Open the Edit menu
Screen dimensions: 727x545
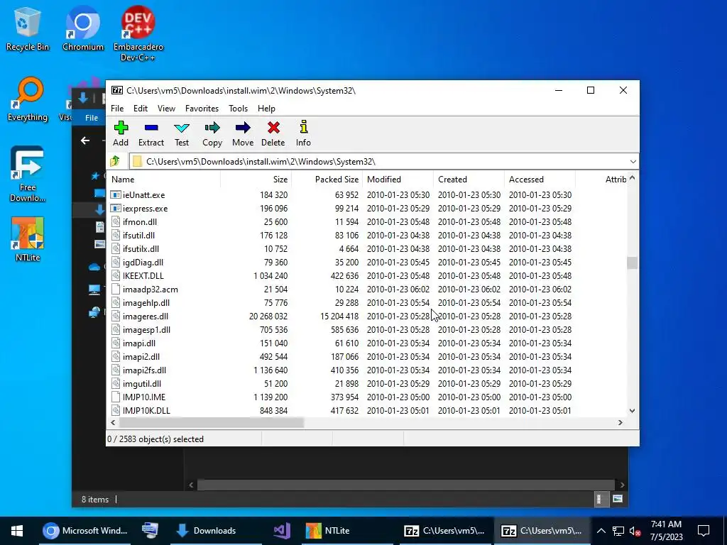[x=141, y=109]
